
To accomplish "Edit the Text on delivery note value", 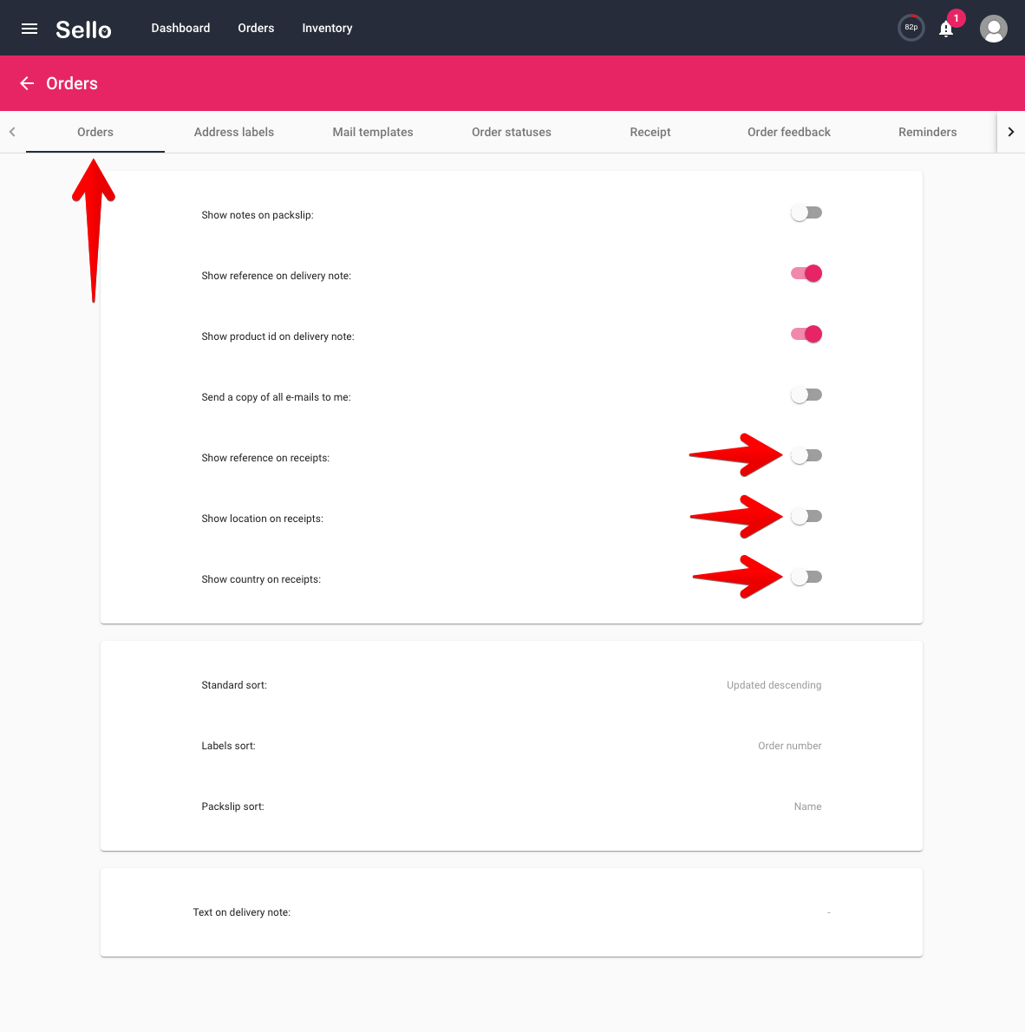I will pyautogui.click(x=829, y=912).
